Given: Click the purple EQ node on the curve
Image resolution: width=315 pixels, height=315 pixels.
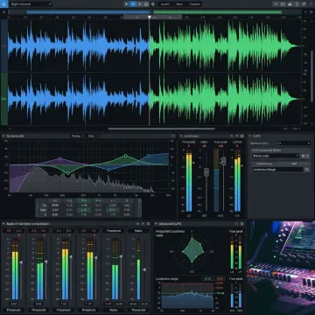Looking at the screenshot, I should point(59,159).
